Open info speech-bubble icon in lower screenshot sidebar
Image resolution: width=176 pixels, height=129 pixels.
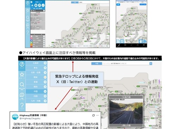tap(22, 95)
